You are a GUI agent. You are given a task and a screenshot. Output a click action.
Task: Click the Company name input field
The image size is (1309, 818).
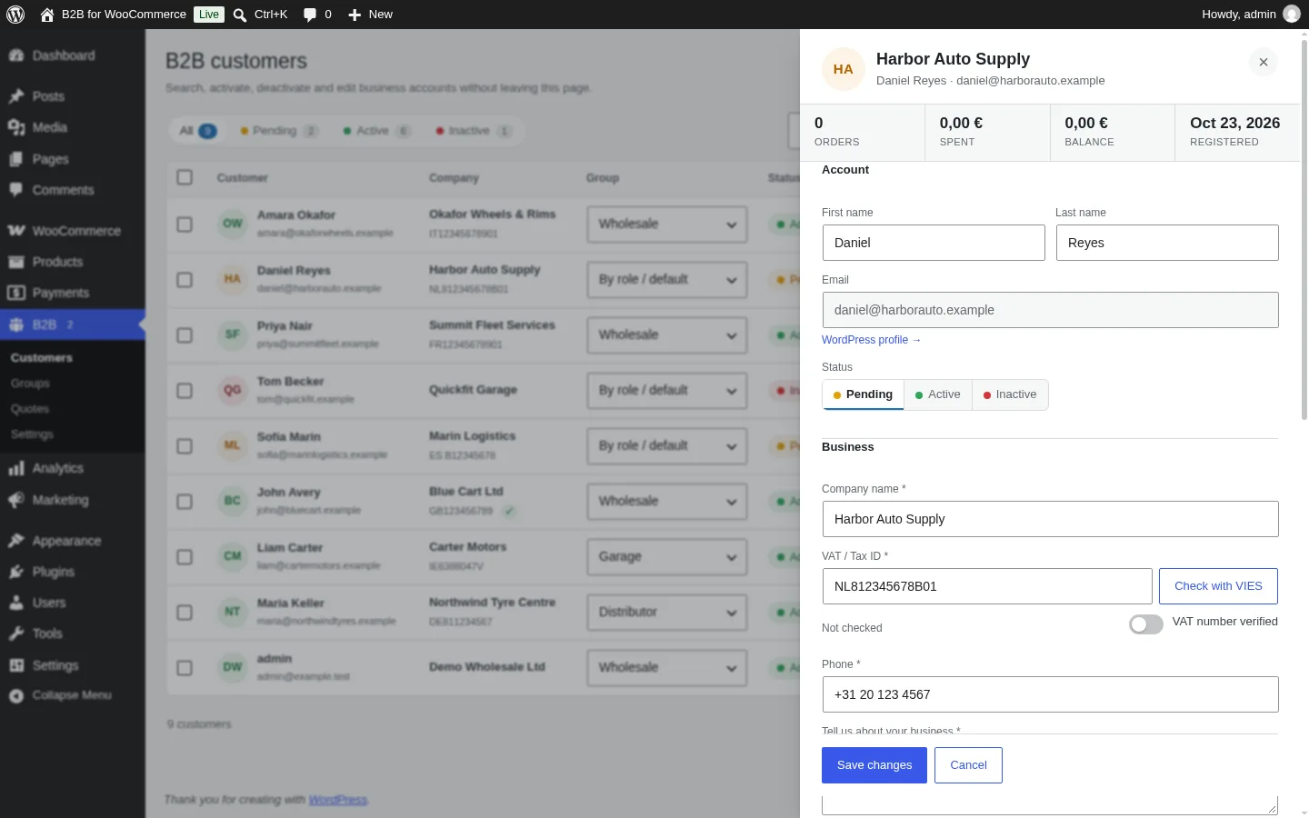click(x=1050, y=519)
